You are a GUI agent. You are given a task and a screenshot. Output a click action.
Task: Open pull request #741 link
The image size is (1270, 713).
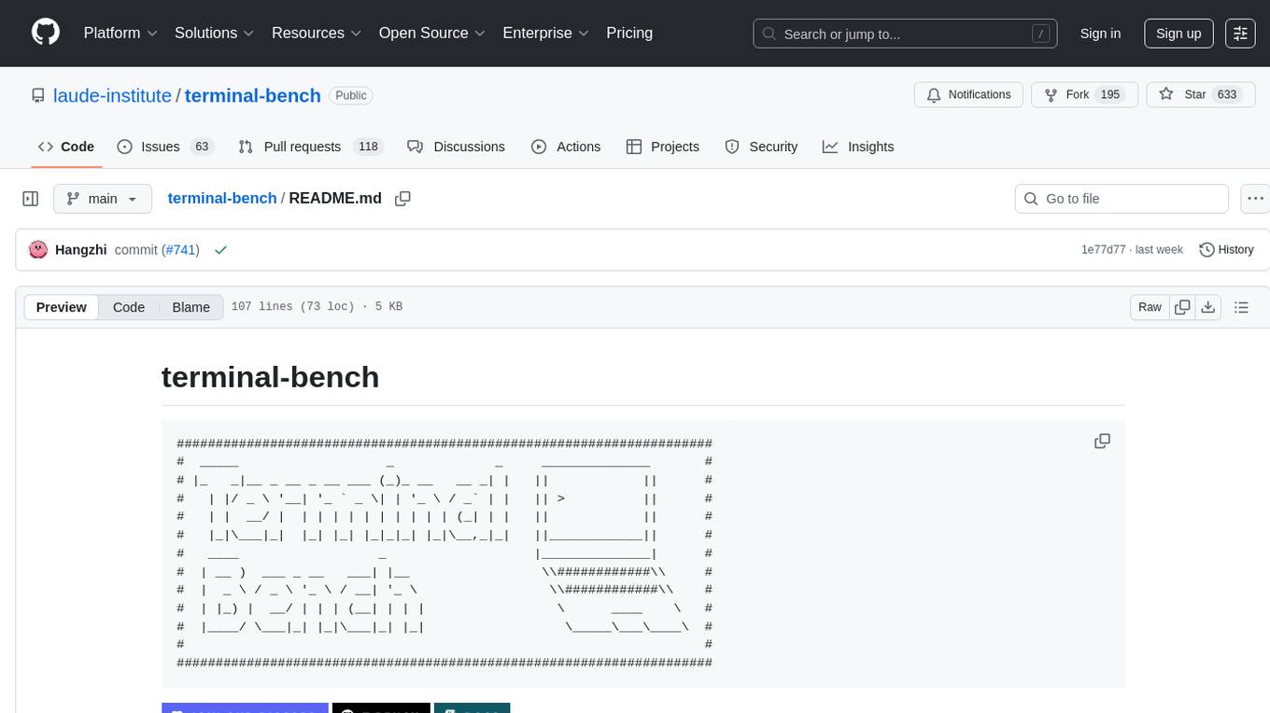(x=180, y=250)
